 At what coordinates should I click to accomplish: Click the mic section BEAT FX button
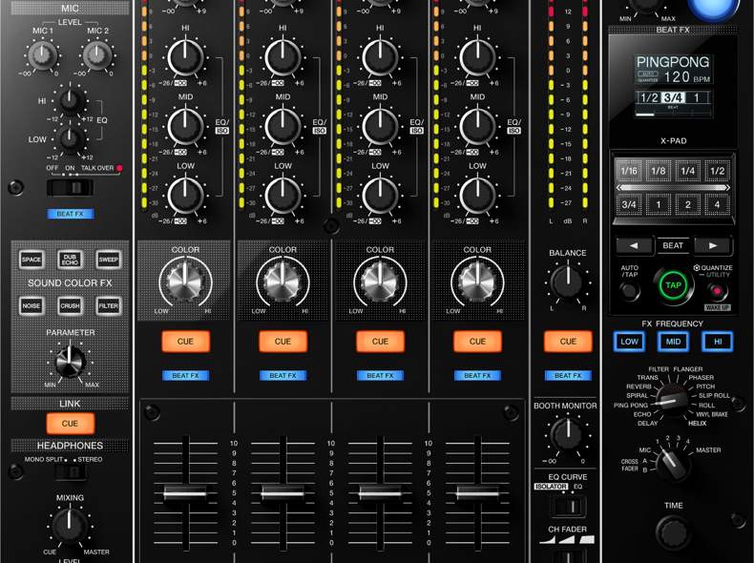(71, 214)
